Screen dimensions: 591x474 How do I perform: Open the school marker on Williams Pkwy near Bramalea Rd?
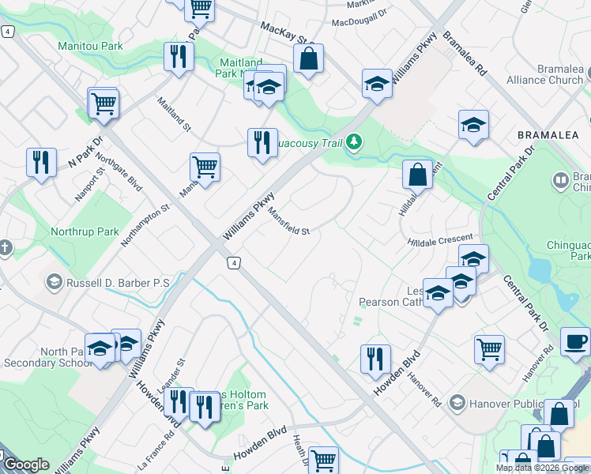coord(378,85)
